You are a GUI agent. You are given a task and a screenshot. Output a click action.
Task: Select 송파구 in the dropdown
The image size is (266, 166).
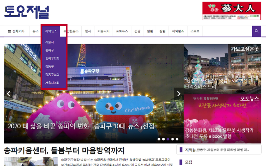pyautogui.click(x=49, y=50)
